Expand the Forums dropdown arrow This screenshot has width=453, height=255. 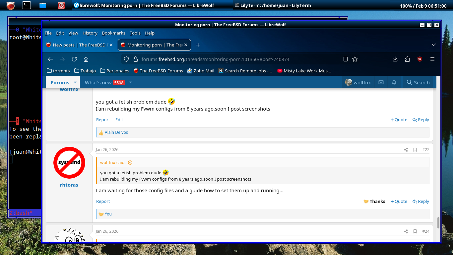click(x=75, y=82)
